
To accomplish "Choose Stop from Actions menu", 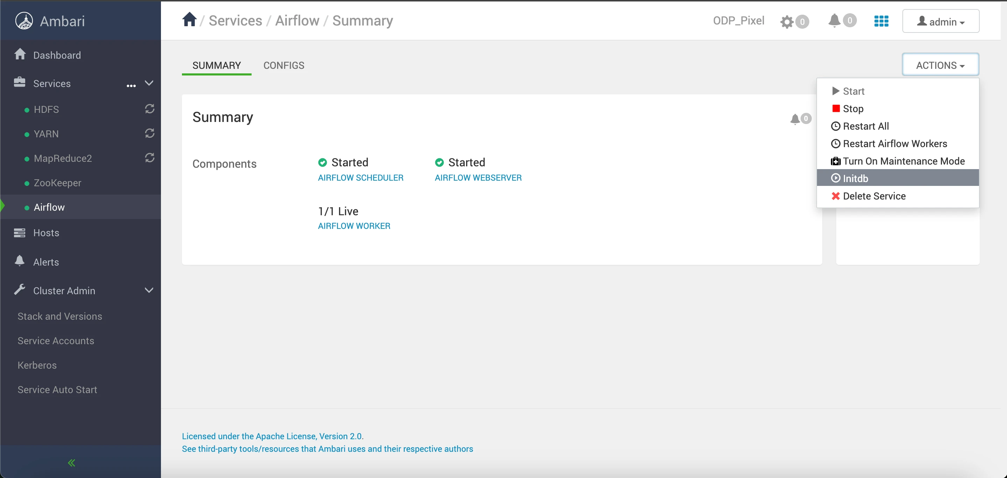I will click(x=897, y=109).
